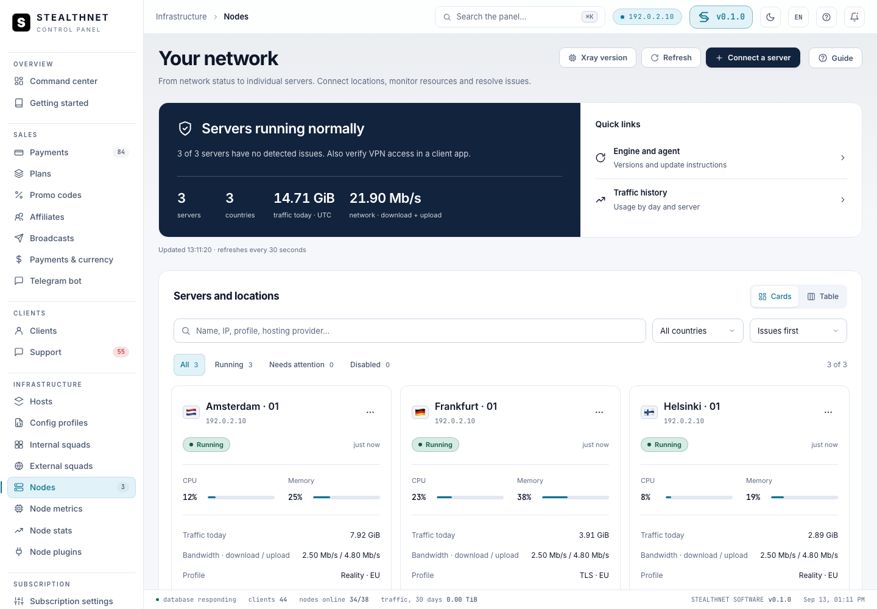Open the Issues first sort dropdown

tap(798, 331)
